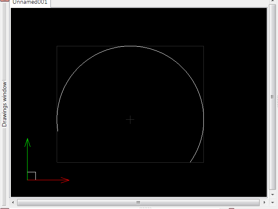Click the horizontal scrollbar thumb grip
Screen dimensions: 278x209
click(138, 202)
